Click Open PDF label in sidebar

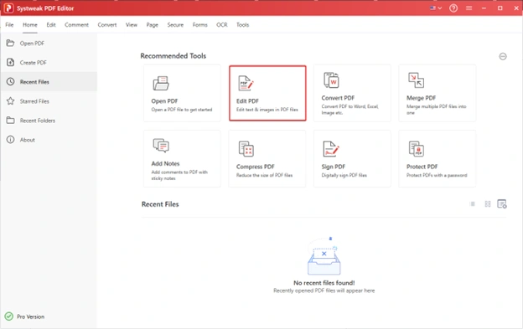pyautogui.click(x=32, y=44)
